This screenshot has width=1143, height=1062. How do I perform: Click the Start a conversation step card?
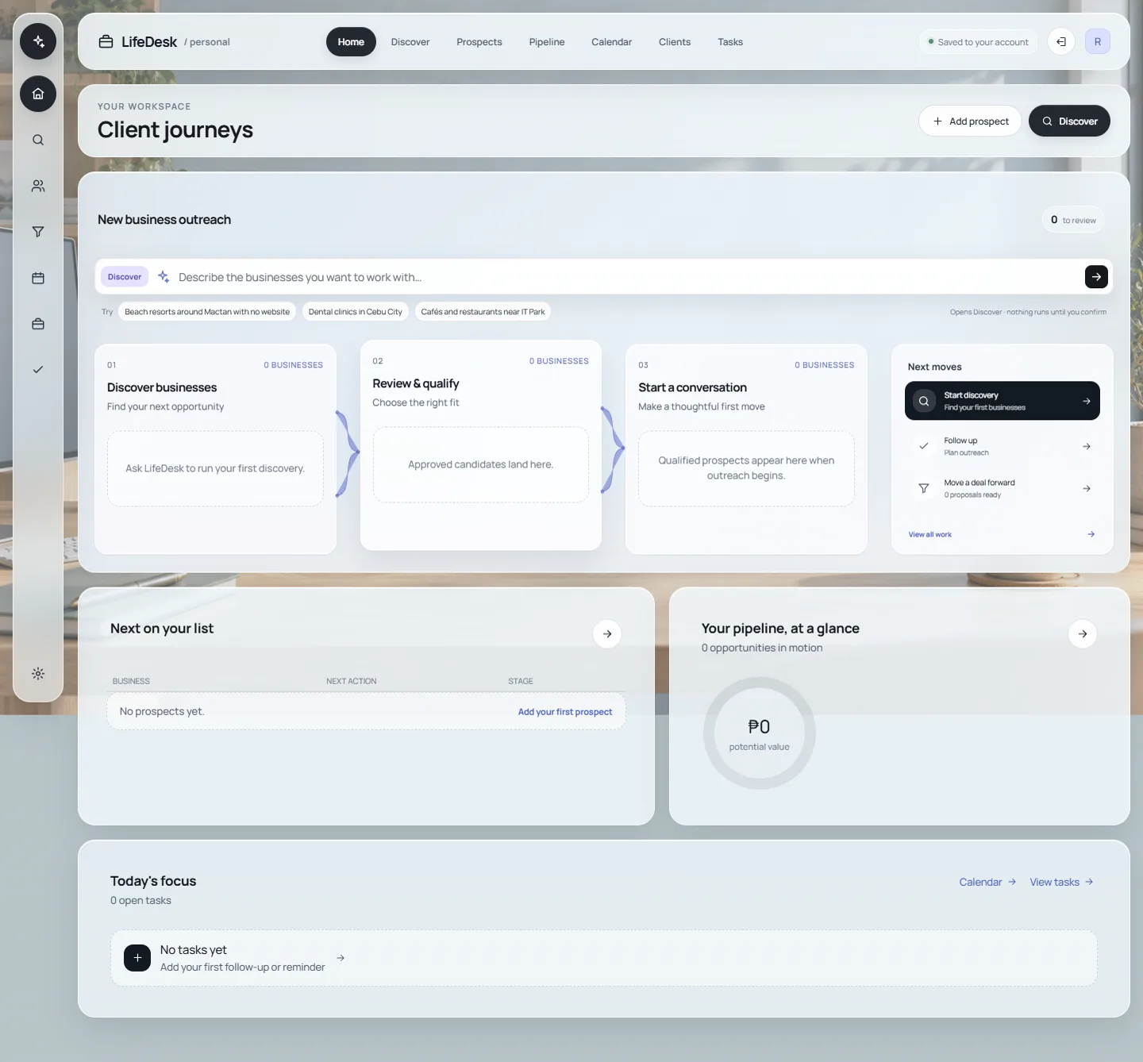tap(746, 449)
